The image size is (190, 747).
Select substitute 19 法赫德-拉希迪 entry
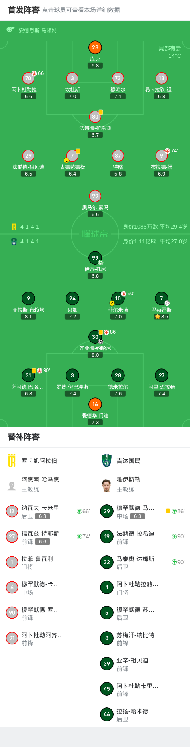[142, 537]
